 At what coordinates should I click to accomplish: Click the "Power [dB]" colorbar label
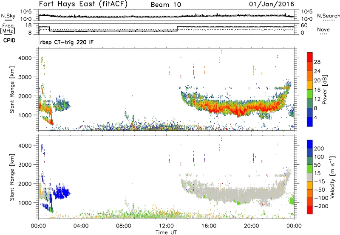[x=324, y=90]
